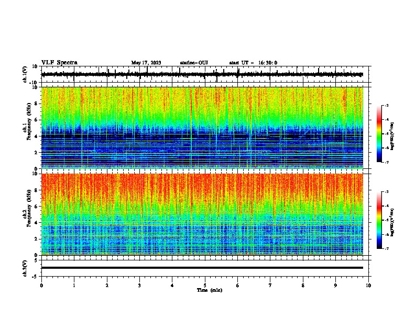Click the ch.1 colorbar label '-3'

387,106
